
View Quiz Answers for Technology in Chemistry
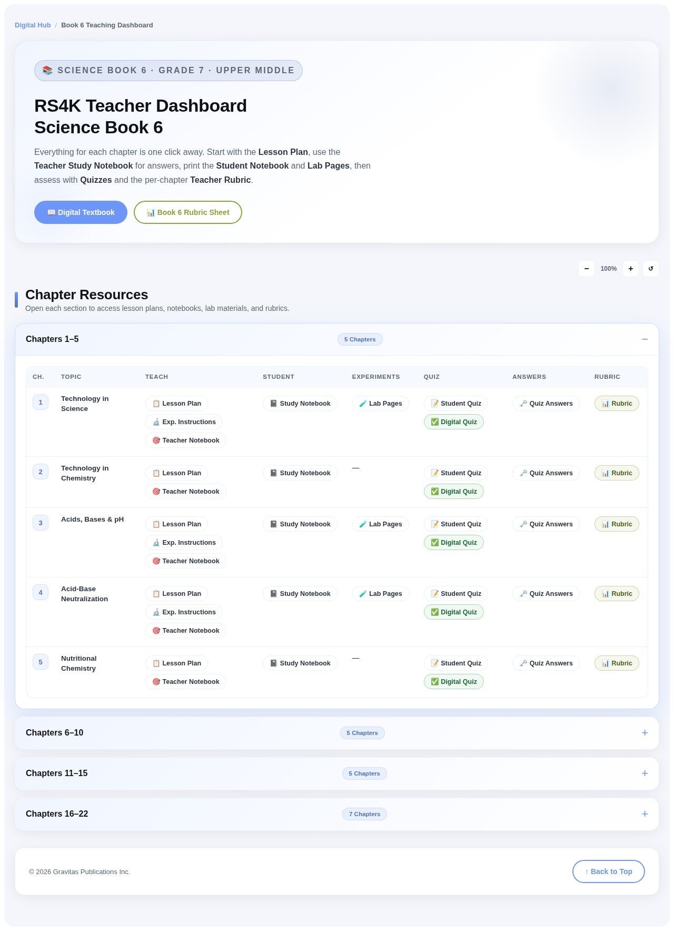coord(546,473)
